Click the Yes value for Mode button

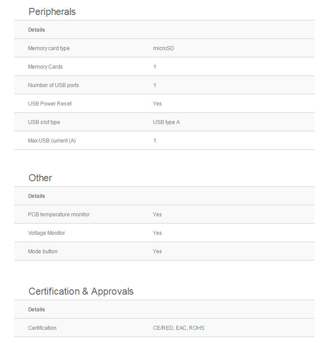(x=157, y=252)
